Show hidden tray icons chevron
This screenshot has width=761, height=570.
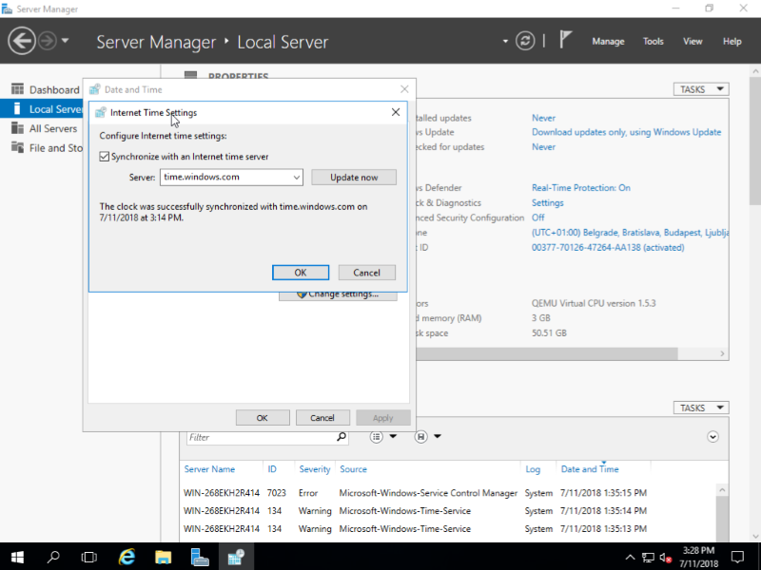630,557
